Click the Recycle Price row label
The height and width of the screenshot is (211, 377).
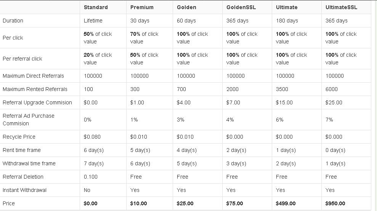click(19, 137)
